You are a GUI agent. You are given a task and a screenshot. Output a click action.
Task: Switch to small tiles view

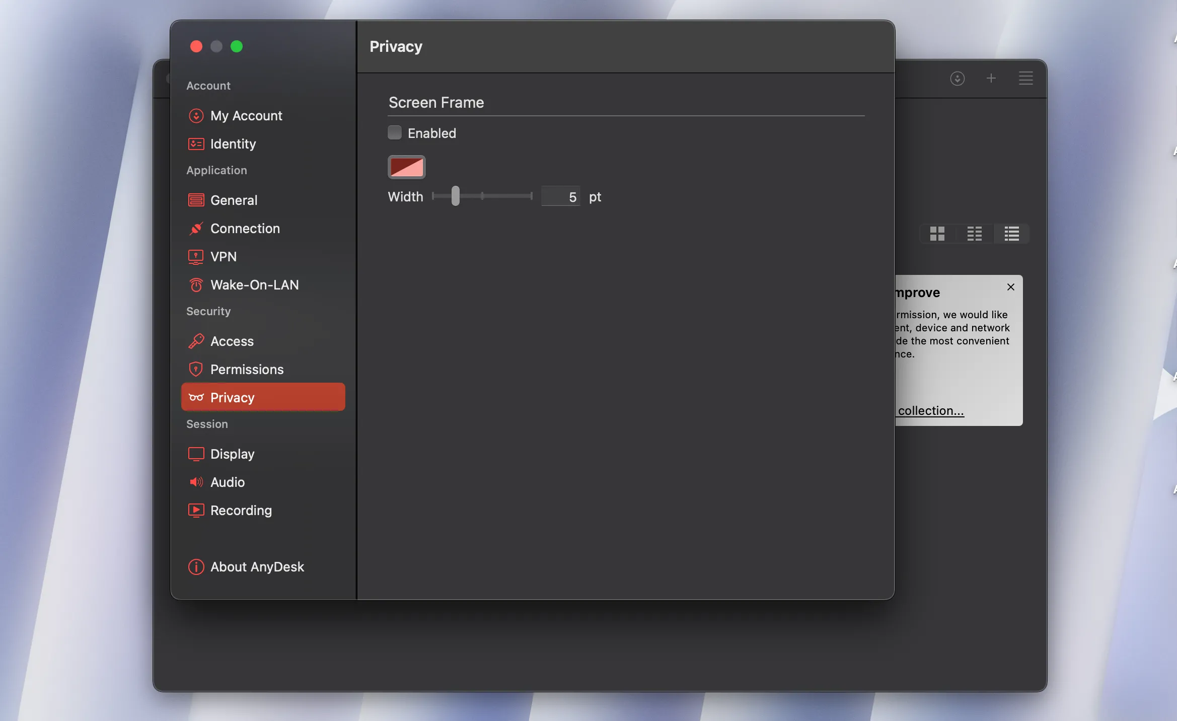[x=974, y=234]
